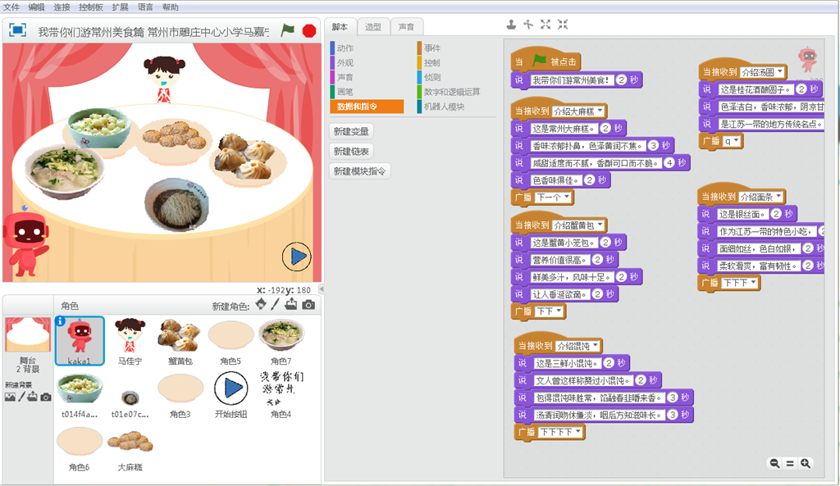840x486 pixels.
Task: Switch to the 声音 tab
Action: tap(407, 27)
